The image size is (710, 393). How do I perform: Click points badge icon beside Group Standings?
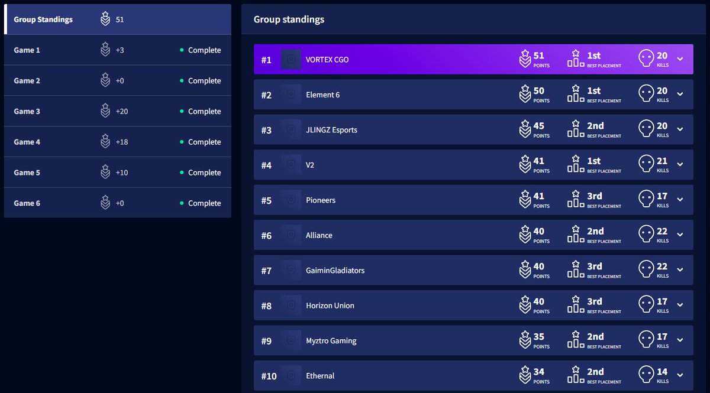105,20
